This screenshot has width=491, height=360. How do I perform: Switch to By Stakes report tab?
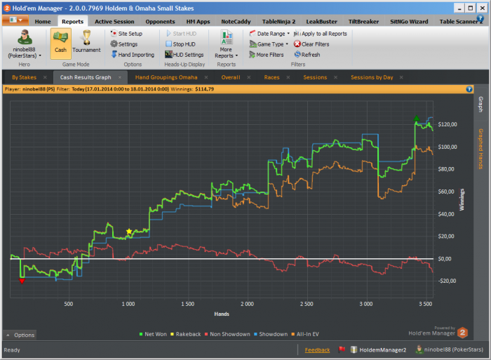click(24, 77)
